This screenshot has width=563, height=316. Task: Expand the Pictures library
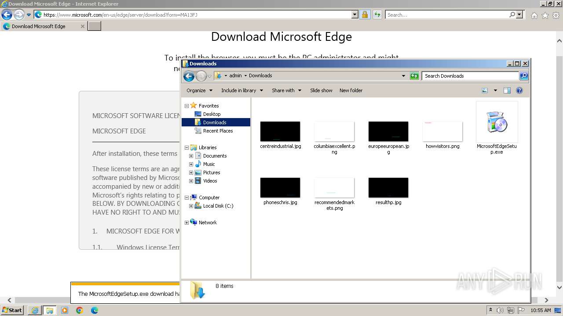191,172
